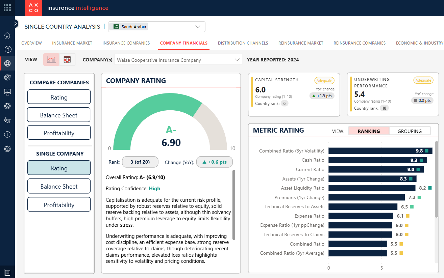Open the Reinsurance Companies tab

[360, 43]
